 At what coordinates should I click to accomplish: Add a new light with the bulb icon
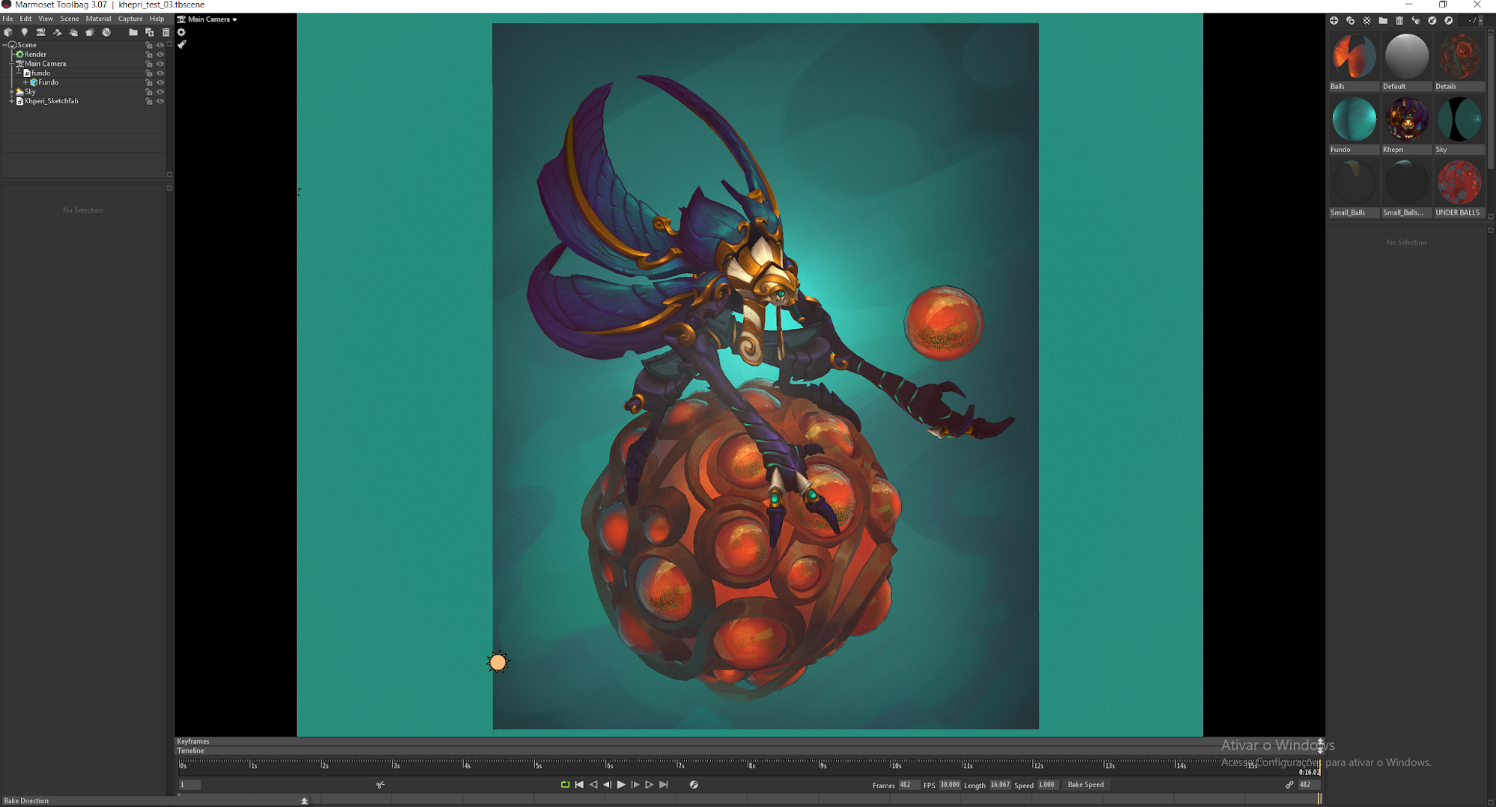coord(25,32)
